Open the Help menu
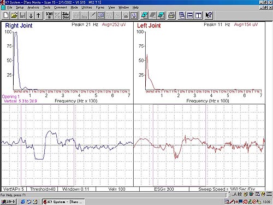The height and width of the screenshot is (205, 273). 135,8
